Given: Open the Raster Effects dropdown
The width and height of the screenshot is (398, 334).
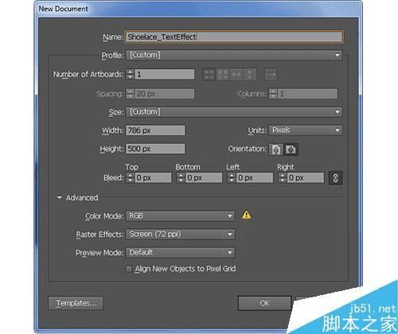Looking at the screenshot, I should coord(181,235).
